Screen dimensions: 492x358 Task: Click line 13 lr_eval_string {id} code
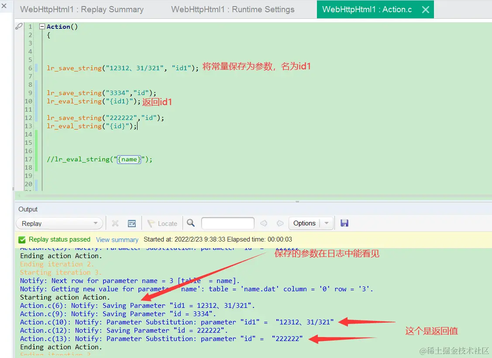coord(92,126)
